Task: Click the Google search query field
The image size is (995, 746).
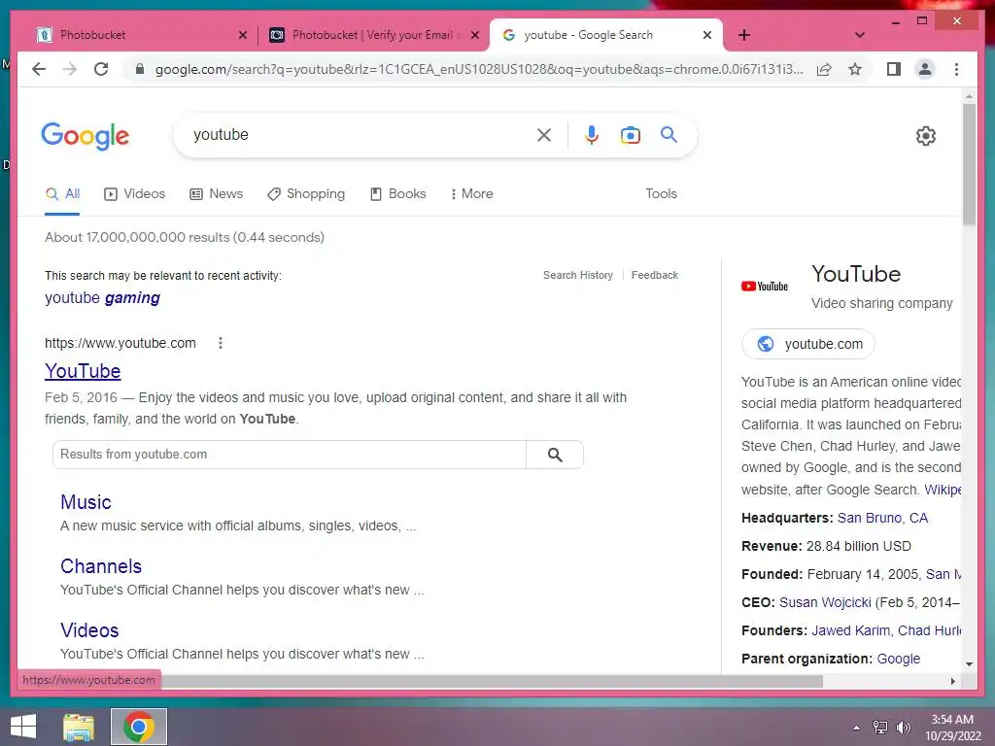Action: (361, 135)
